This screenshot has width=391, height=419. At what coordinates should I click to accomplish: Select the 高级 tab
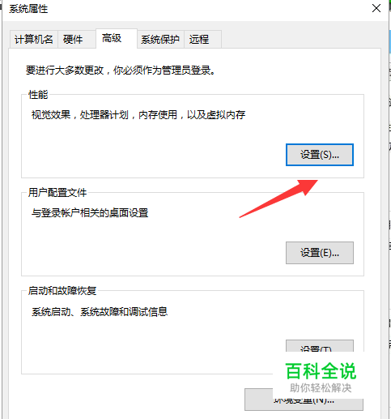pyautogui.click(x=117, y=38)
